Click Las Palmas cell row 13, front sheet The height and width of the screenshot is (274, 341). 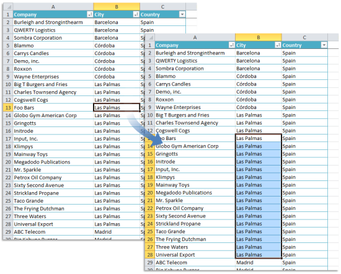(x=259, y=138)
